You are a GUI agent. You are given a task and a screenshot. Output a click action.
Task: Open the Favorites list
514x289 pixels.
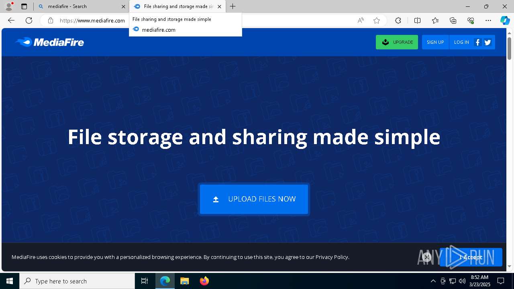click(x=435, y=20)
